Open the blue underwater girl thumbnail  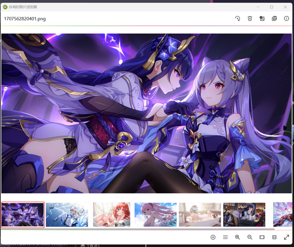(x=67, y=215)
